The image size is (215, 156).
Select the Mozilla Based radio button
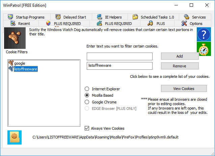coord(87,95)
